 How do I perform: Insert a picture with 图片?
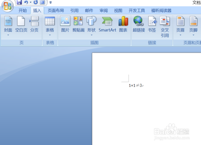coord(65,24)
